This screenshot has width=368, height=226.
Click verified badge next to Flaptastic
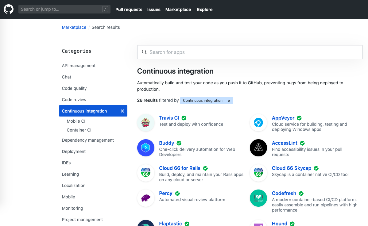[187, 224]
